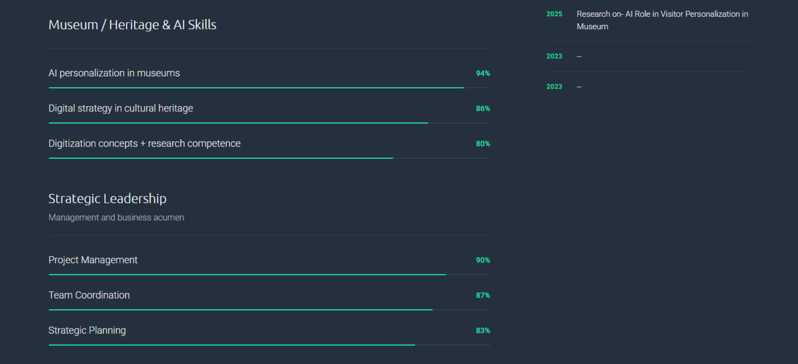Screen dimensions: 798x364
Task: Click the Strategic Planning progress bar
Action: click(x=269, y=345)
